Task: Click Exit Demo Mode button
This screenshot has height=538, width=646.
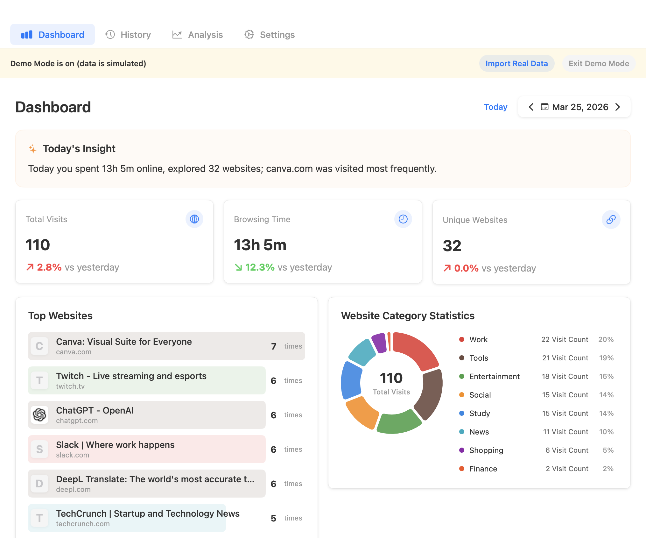Action: tap(599, 63)
